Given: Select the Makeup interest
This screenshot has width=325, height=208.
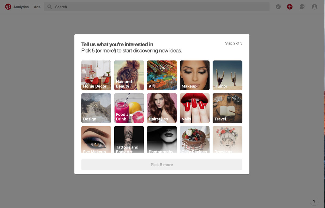Looking at the screenshot, I should (194, 75).
